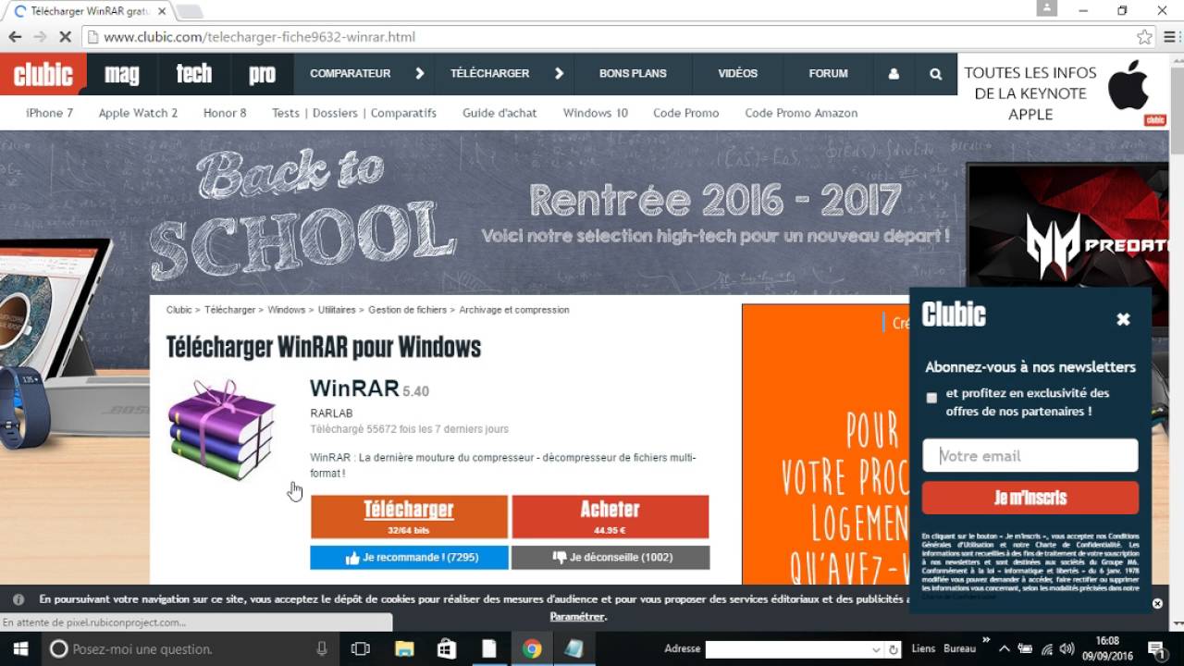
Task: Tick the partner offers checkbox
Action: 931,398
